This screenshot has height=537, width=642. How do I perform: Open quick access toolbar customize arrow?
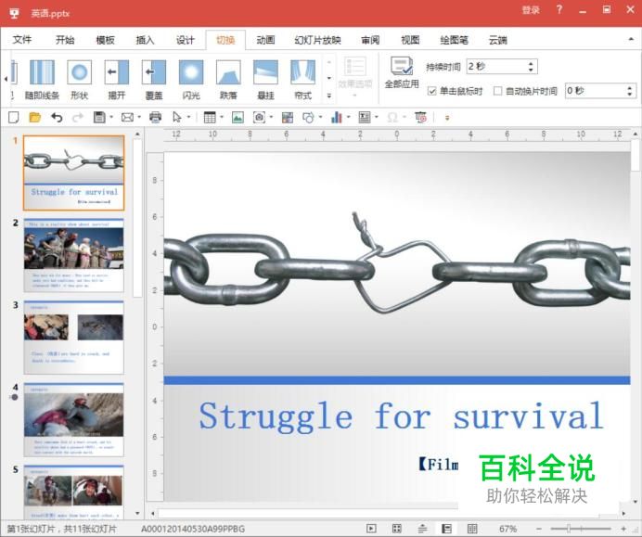click(x=447, y=118)
